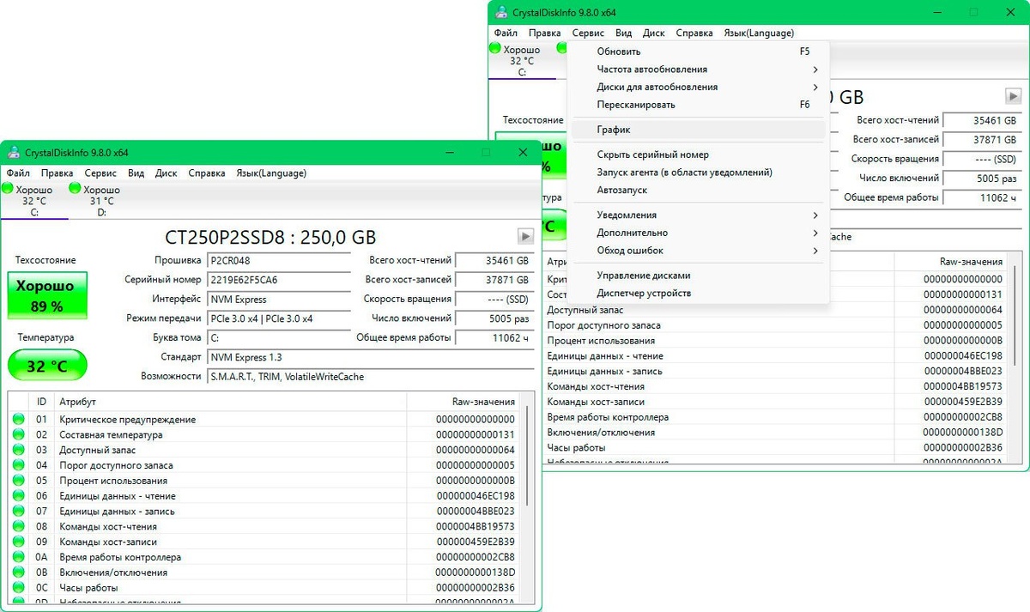Expand the Обход ошибок submenu
The image size is (1030, 612).
698,251
